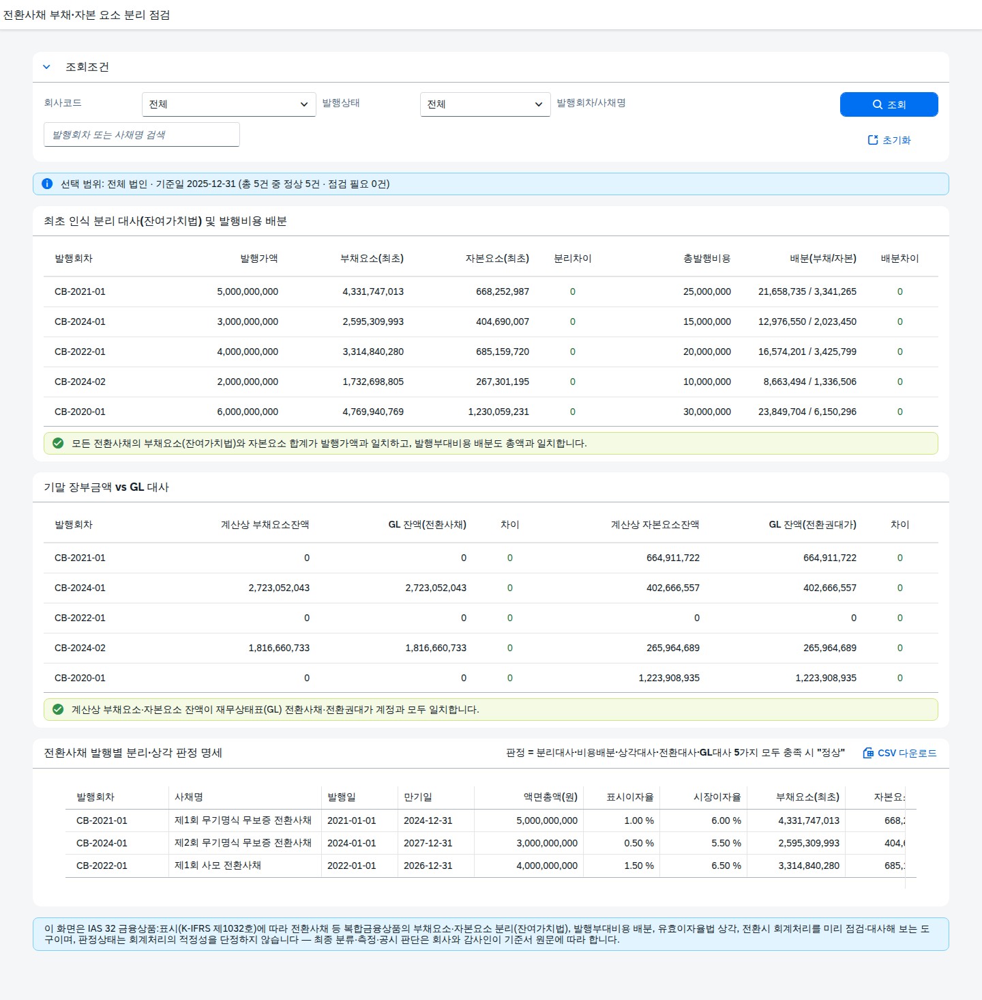The image size is (982, 1000).
Task: Open the 회사코드 dropdown
Action: (229, 104)
